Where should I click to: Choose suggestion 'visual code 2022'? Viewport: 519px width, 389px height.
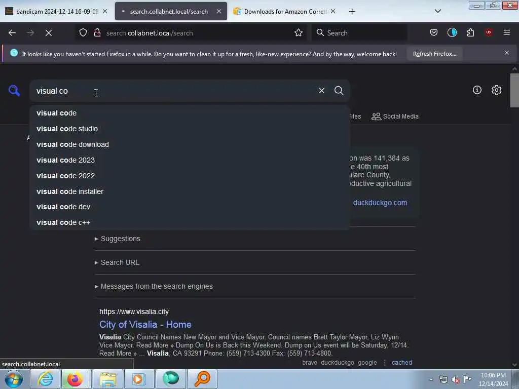point(190,176)
